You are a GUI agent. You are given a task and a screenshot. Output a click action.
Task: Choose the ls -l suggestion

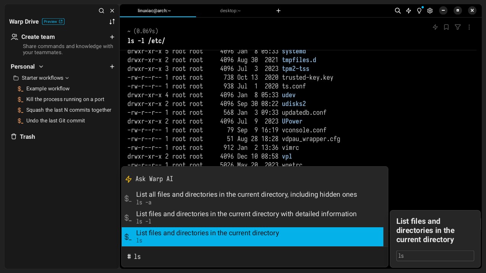coord(252,217)
